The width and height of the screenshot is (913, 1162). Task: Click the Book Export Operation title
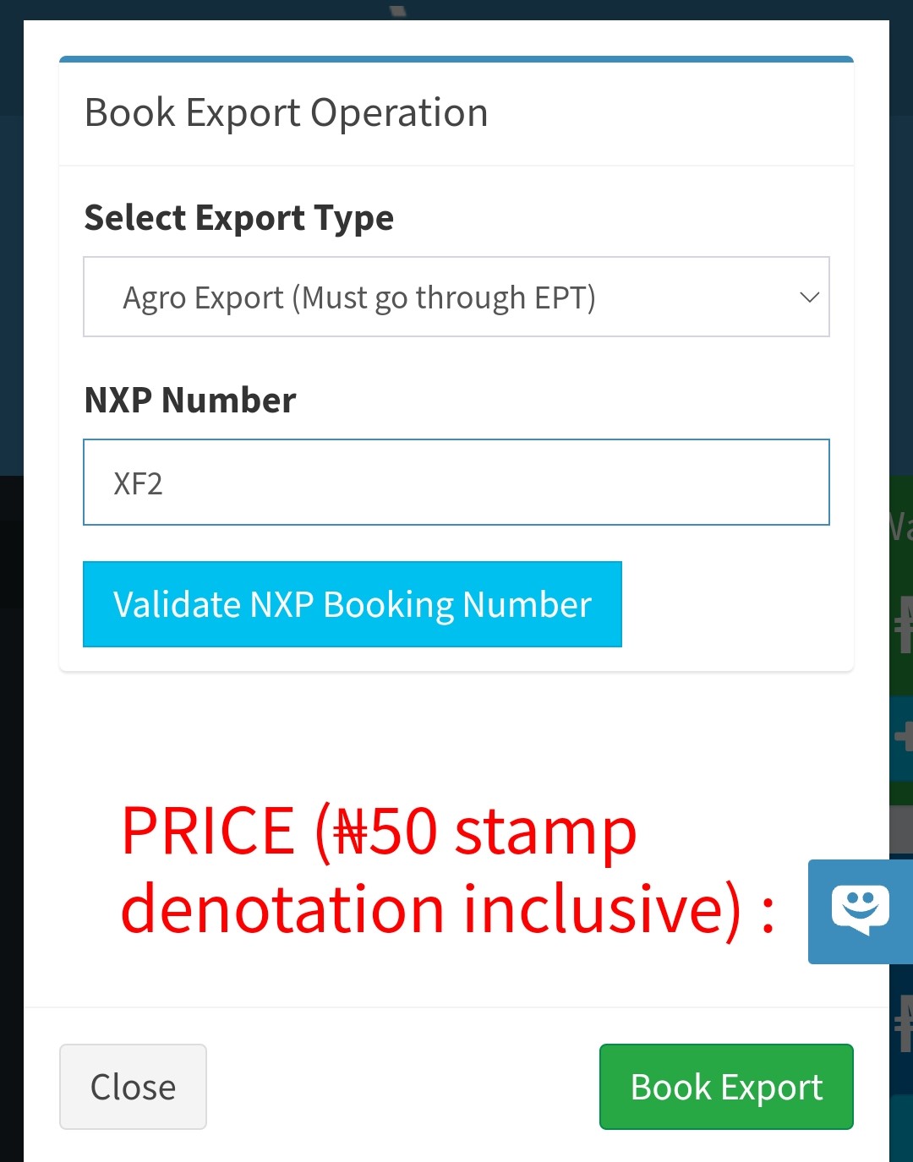[x=286, y=112]
